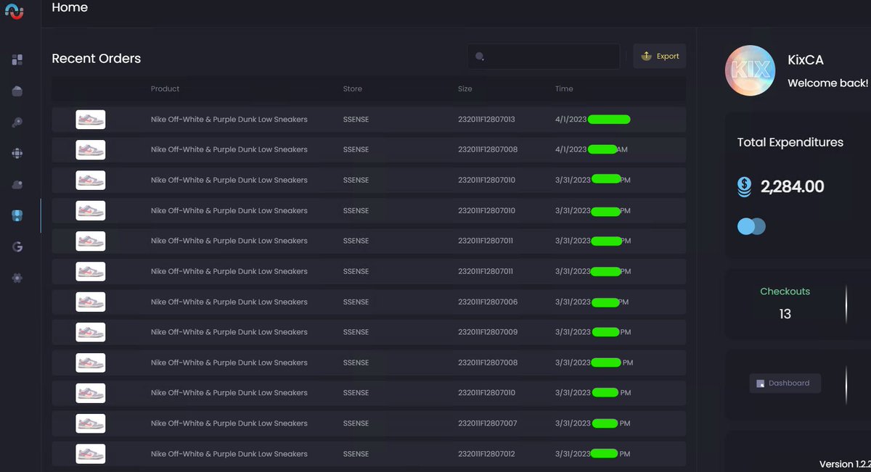Open the Dashboard button on right panel
The height and width of the screenshot is (472, 871).
[785, 384]
